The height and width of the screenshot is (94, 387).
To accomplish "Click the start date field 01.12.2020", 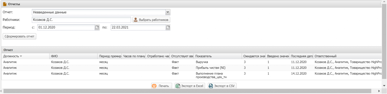I will coord(66,27).
